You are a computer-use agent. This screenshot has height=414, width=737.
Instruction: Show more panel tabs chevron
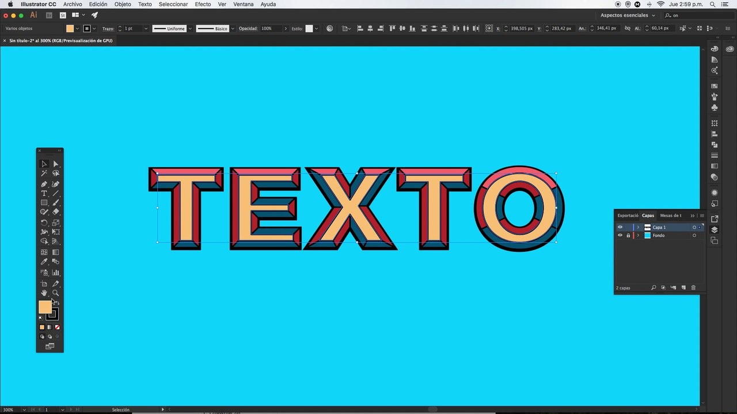coord(692,216)
